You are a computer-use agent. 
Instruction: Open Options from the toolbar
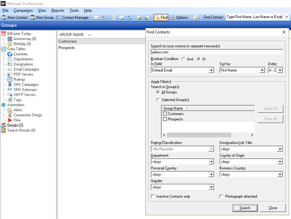click(179, 18)
